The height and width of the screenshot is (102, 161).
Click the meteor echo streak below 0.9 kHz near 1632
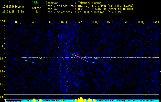(x=30, y=62)
